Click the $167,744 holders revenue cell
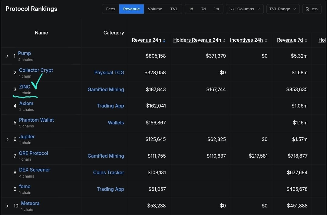This screenshot has height=215, width=327. click(x=216, y=89)
